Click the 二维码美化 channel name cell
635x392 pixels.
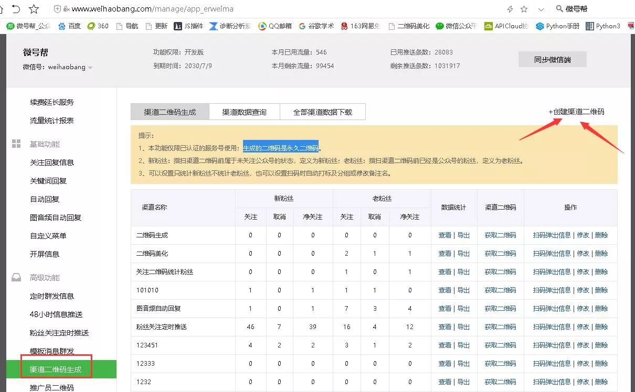[152, 254]
